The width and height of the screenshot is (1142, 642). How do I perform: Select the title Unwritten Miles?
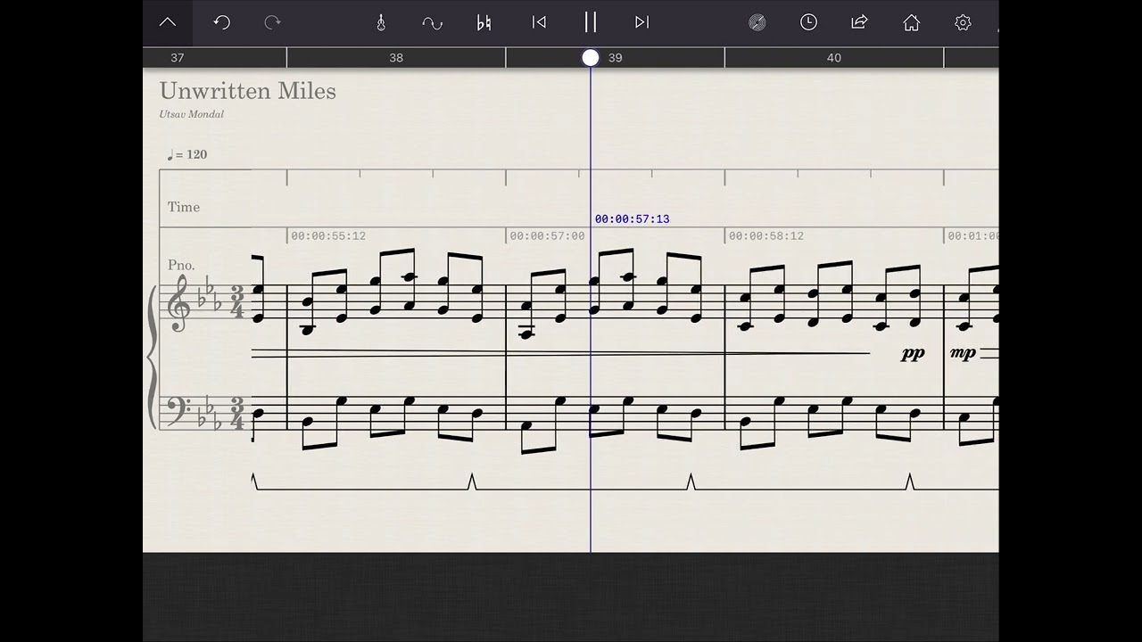click(248, 91)
